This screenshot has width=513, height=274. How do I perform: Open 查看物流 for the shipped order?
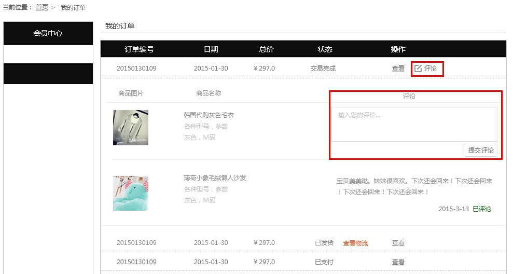pos(355,243)
